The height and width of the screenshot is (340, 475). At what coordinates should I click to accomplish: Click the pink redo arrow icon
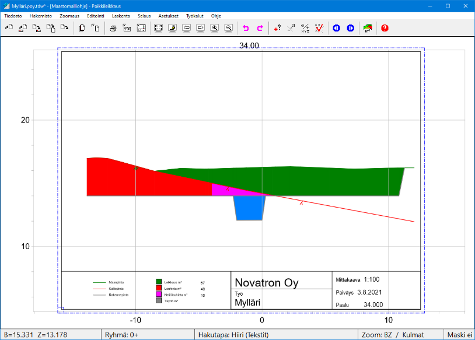[x=260, y=28]
